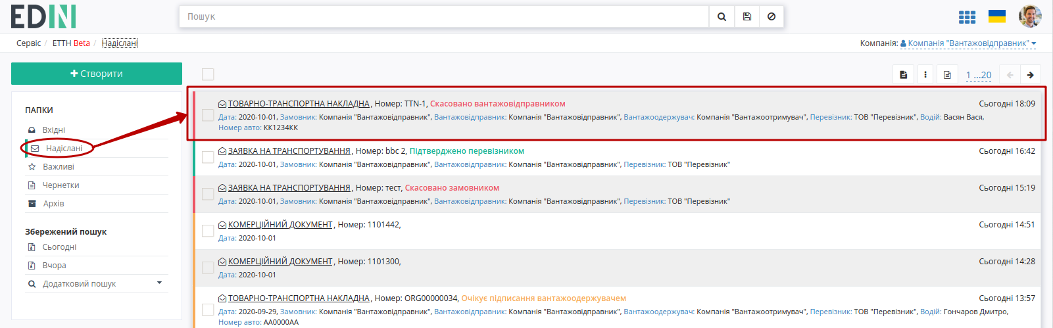Viewport: 1053px width, 328px height.
Task: Click the Чернетки document icon
Action: (32, 185)
